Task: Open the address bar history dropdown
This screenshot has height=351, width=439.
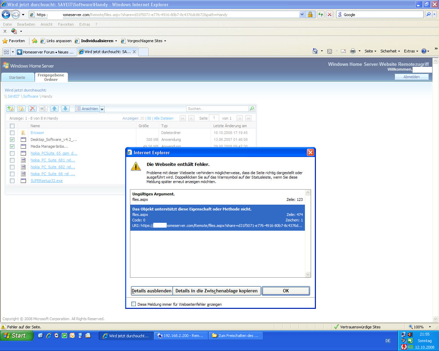Action: click(x=302, y=14)
